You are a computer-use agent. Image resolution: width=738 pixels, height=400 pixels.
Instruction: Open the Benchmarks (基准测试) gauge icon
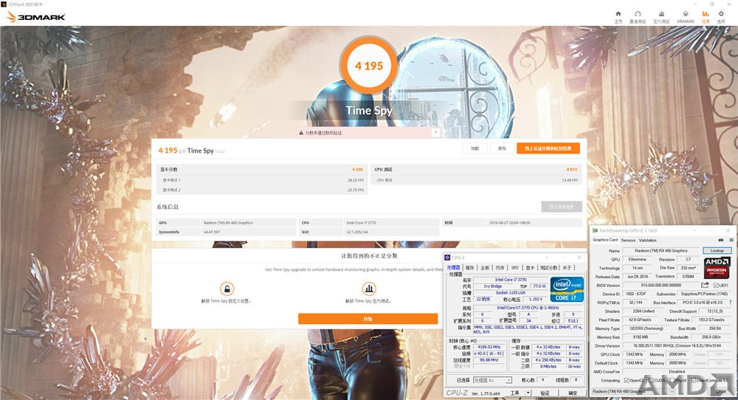pyautogui.click(x=638, y=14)
